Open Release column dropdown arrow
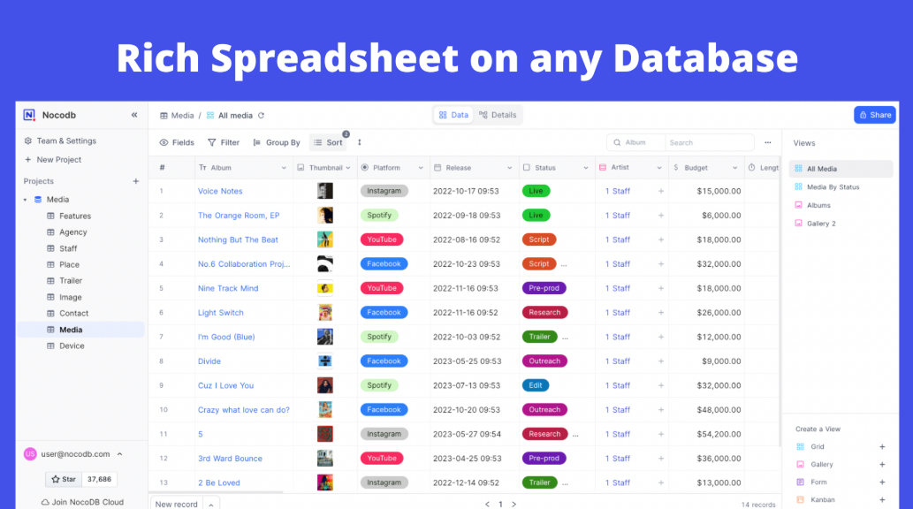 point(509,168)
